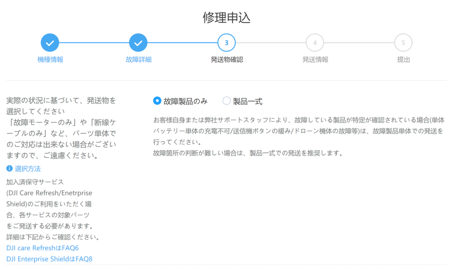Click the 製品一式 option label text
This screenshot has width=457, height=269.
pos(247,101)
